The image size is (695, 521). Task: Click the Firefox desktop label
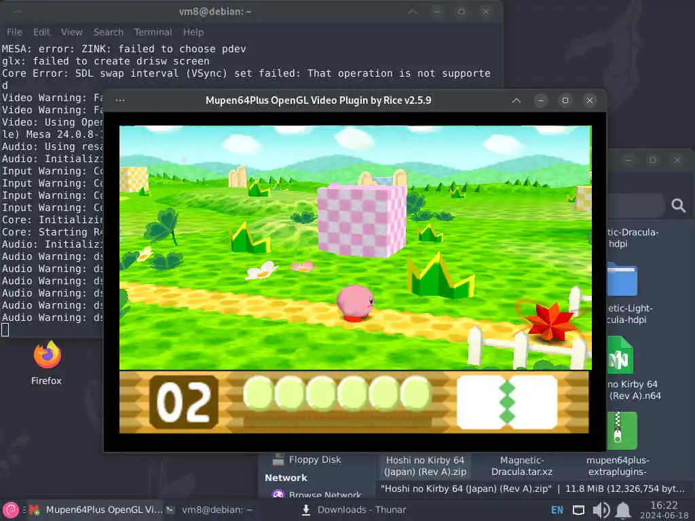(x=46, y=381)
